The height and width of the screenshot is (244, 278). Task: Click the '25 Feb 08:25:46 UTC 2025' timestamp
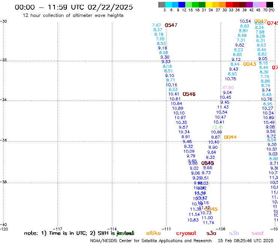pos(246,241)
